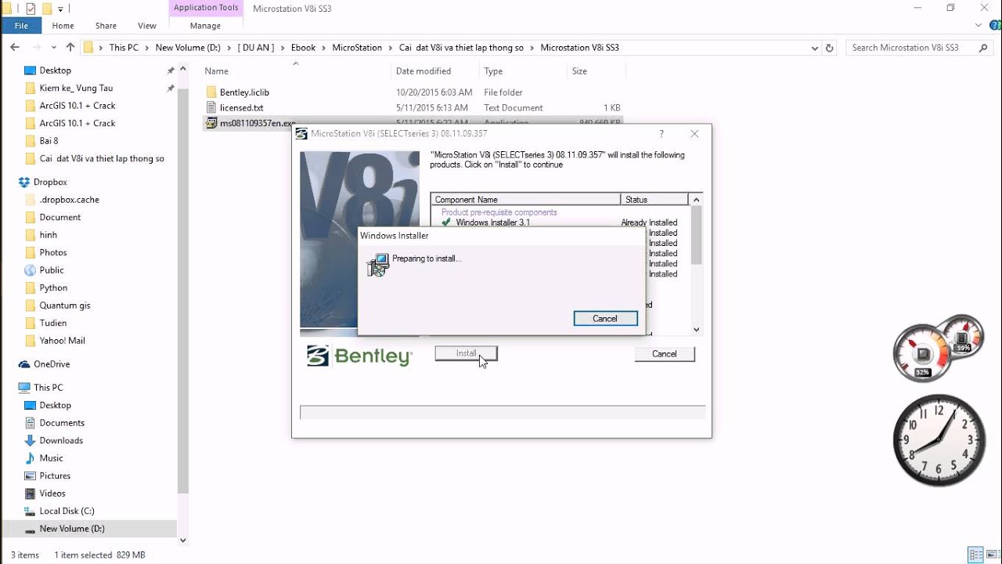1002x564 pixels.
Task: Open 'Bai 8' folder in sidebar
Action: point(49,141)
